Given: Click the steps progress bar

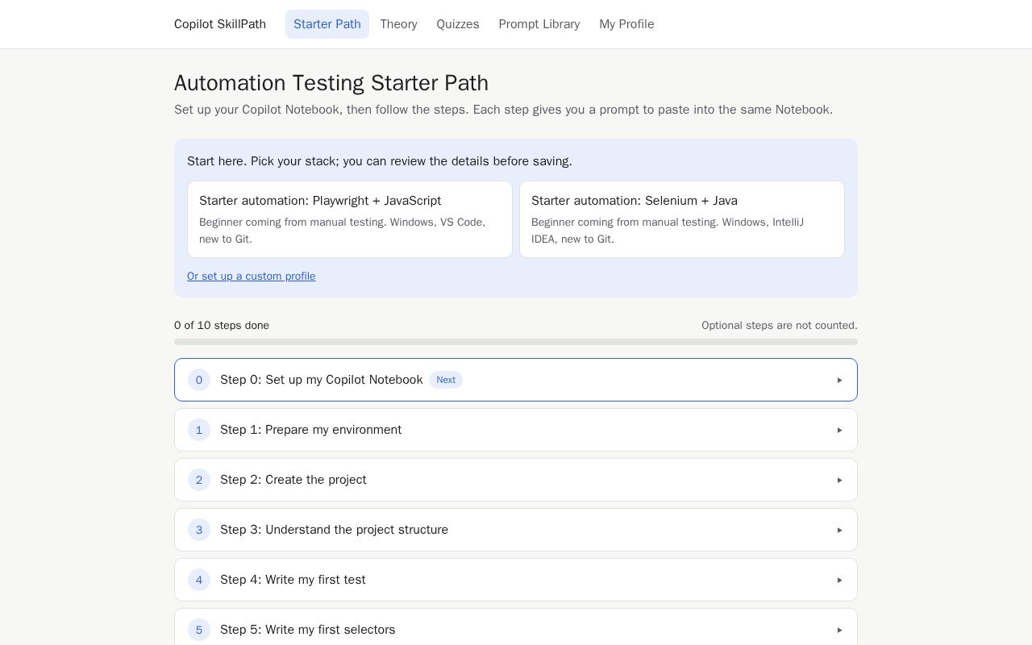Looking at the screenshot, I should [x=516, y=342].
